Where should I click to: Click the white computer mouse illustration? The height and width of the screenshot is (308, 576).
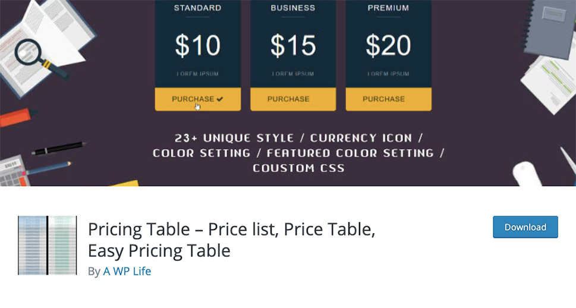[527, 174]
